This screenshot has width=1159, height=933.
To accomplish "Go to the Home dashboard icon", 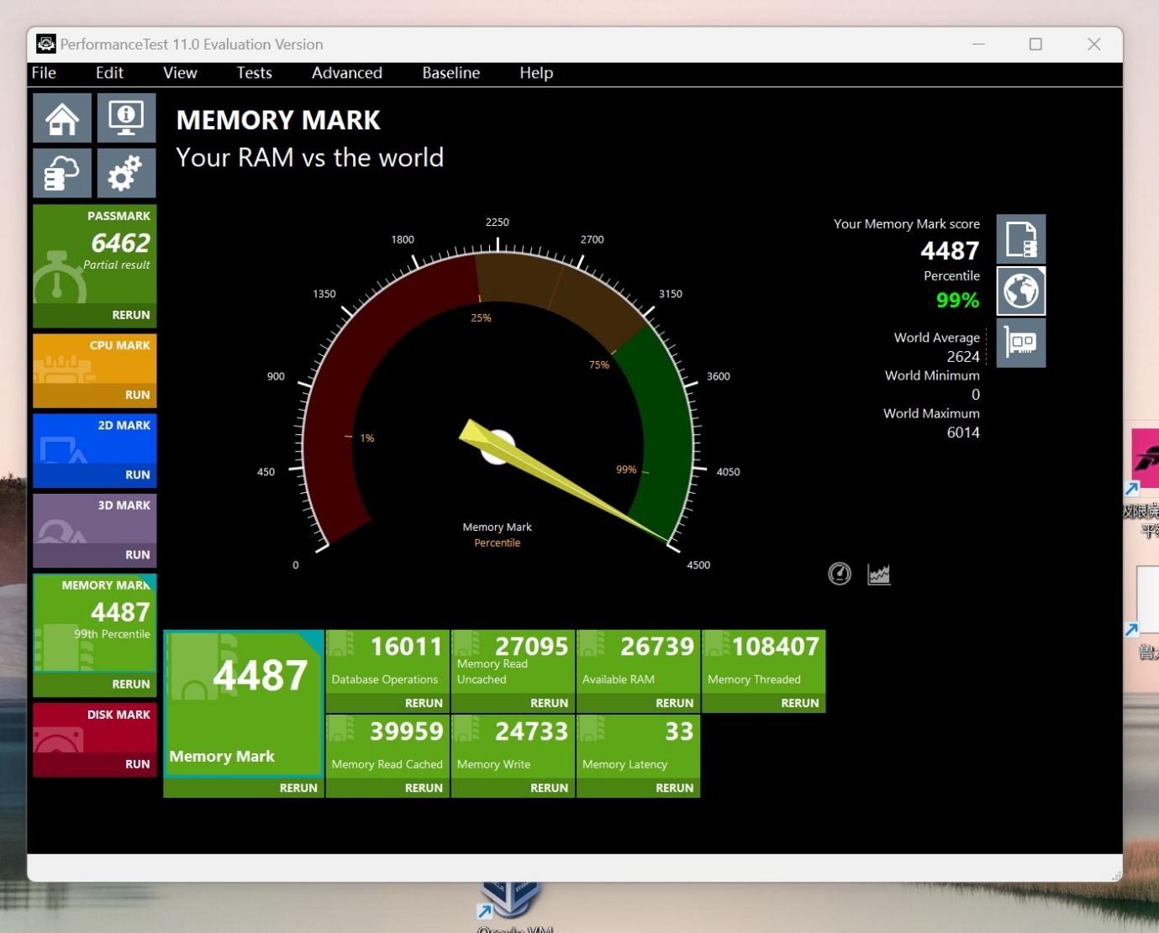I will [62, 118].
